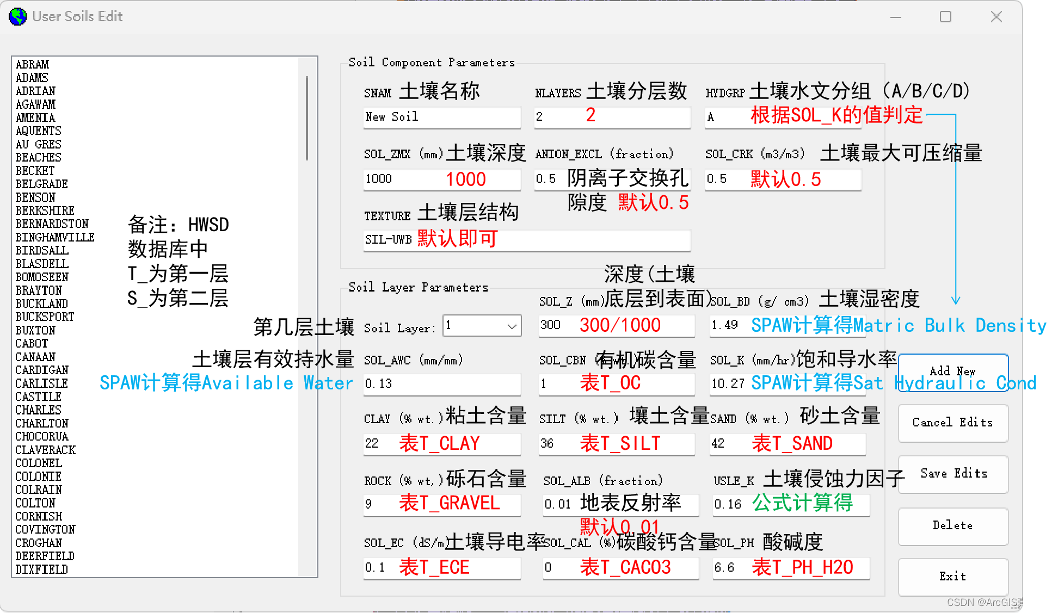Click the SOL_AWC field showing 0.13
1058x613 pixels.
point(442,384)
